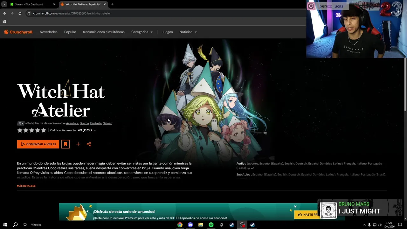Open the Novedades page
The height and width of the screenshot is (229, 407).
tap(49, 32)
